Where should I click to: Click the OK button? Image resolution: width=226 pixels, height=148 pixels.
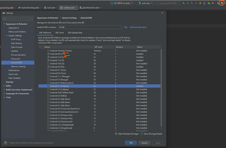[x=131, y=143]
